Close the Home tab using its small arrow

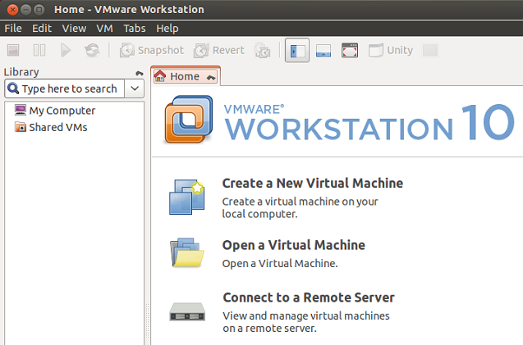click(x=212, y=77)
